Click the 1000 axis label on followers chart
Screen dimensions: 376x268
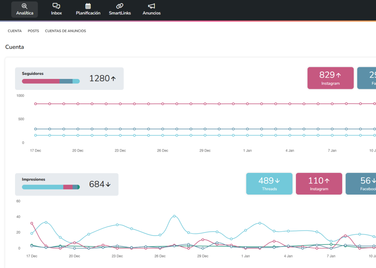pyautogui.click(x=21, y=96)
